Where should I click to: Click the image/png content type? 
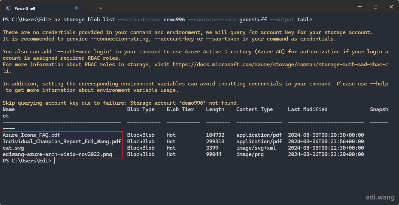pyautogui.click(x=250, y=154)
